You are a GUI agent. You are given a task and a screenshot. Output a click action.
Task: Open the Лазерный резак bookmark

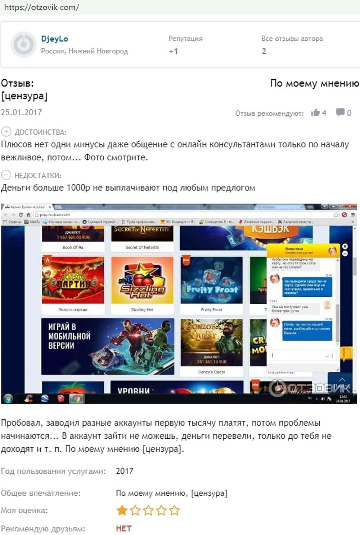click(296, 222)
